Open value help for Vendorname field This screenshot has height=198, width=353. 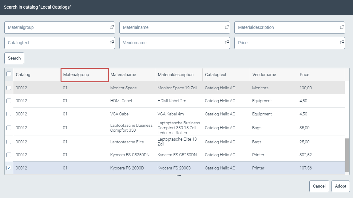(227, 43)
